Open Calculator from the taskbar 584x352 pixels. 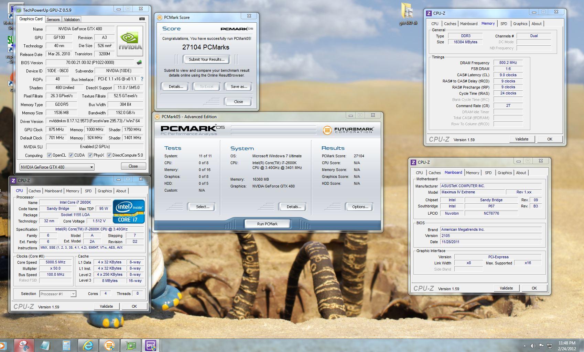67,345
